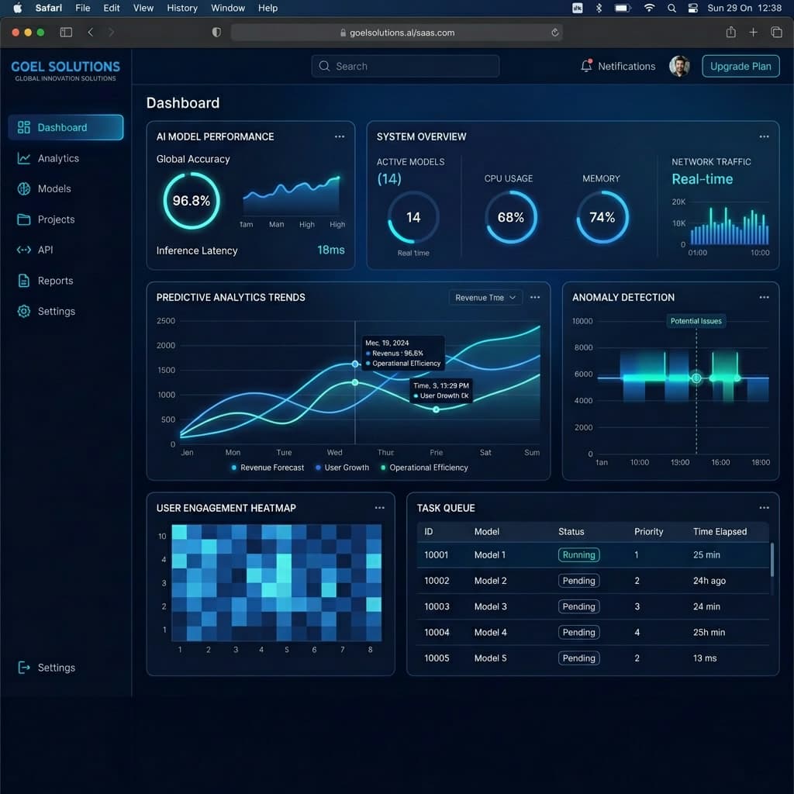
Task: Click Model 4 in the task queue
Action: (x=490, y=632)
